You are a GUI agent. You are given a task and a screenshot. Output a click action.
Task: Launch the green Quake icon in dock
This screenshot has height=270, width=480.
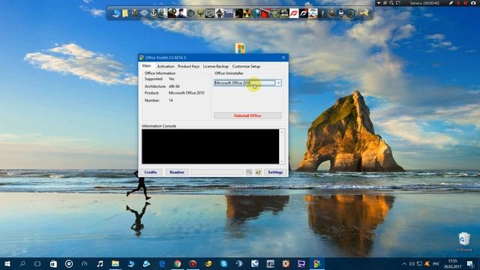(x=200, y=13)
